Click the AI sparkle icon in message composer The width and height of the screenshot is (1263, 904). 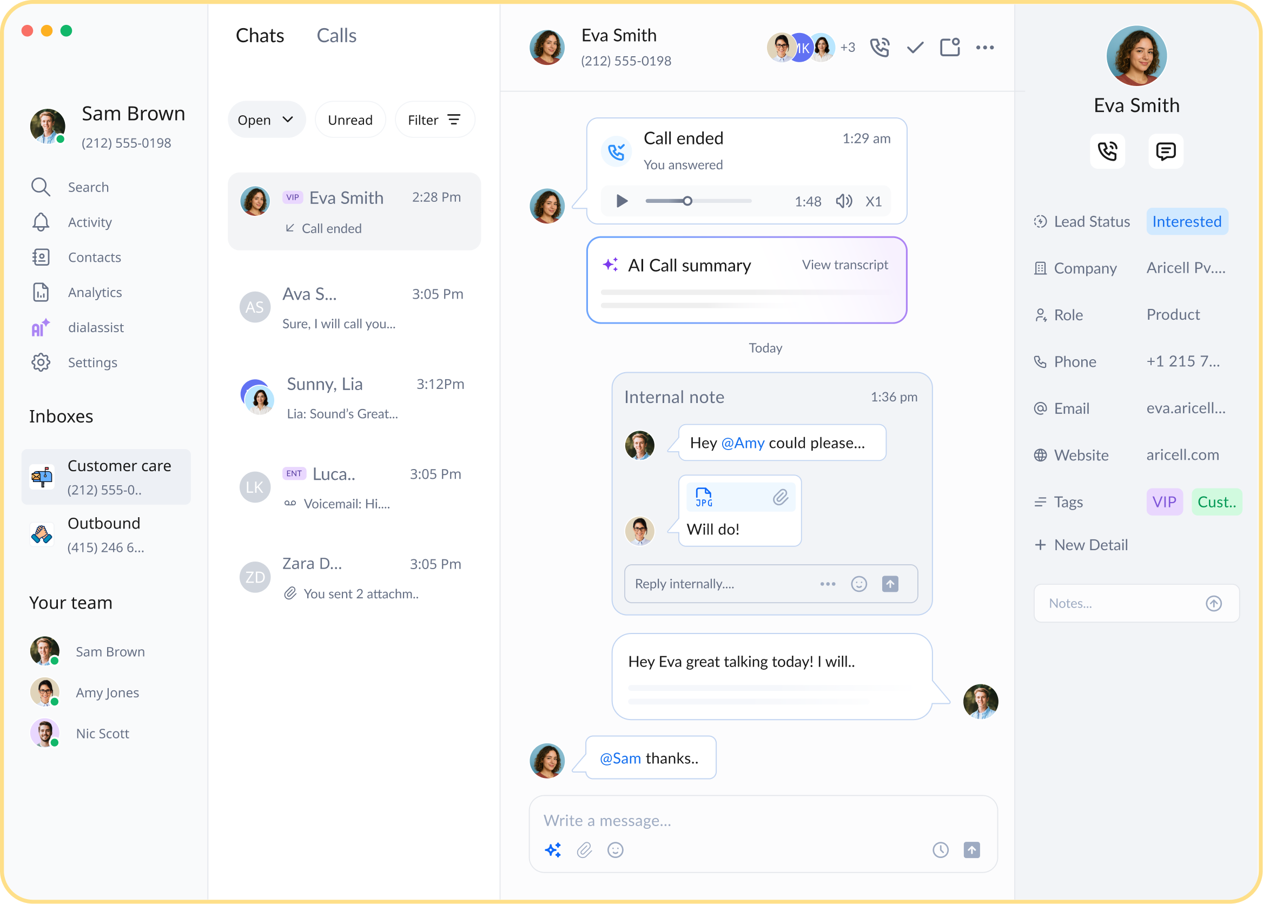[552, 850]
